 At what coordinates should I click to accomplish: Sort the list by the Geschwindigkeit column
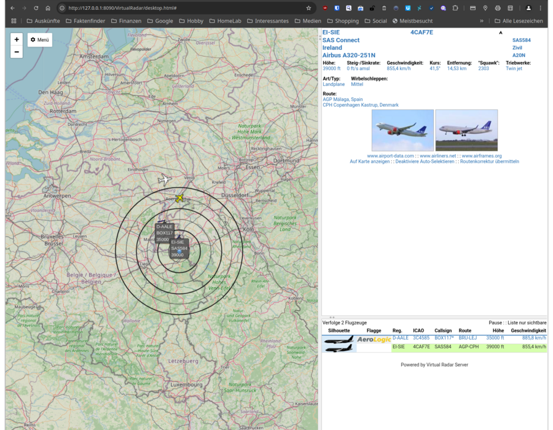528,330
